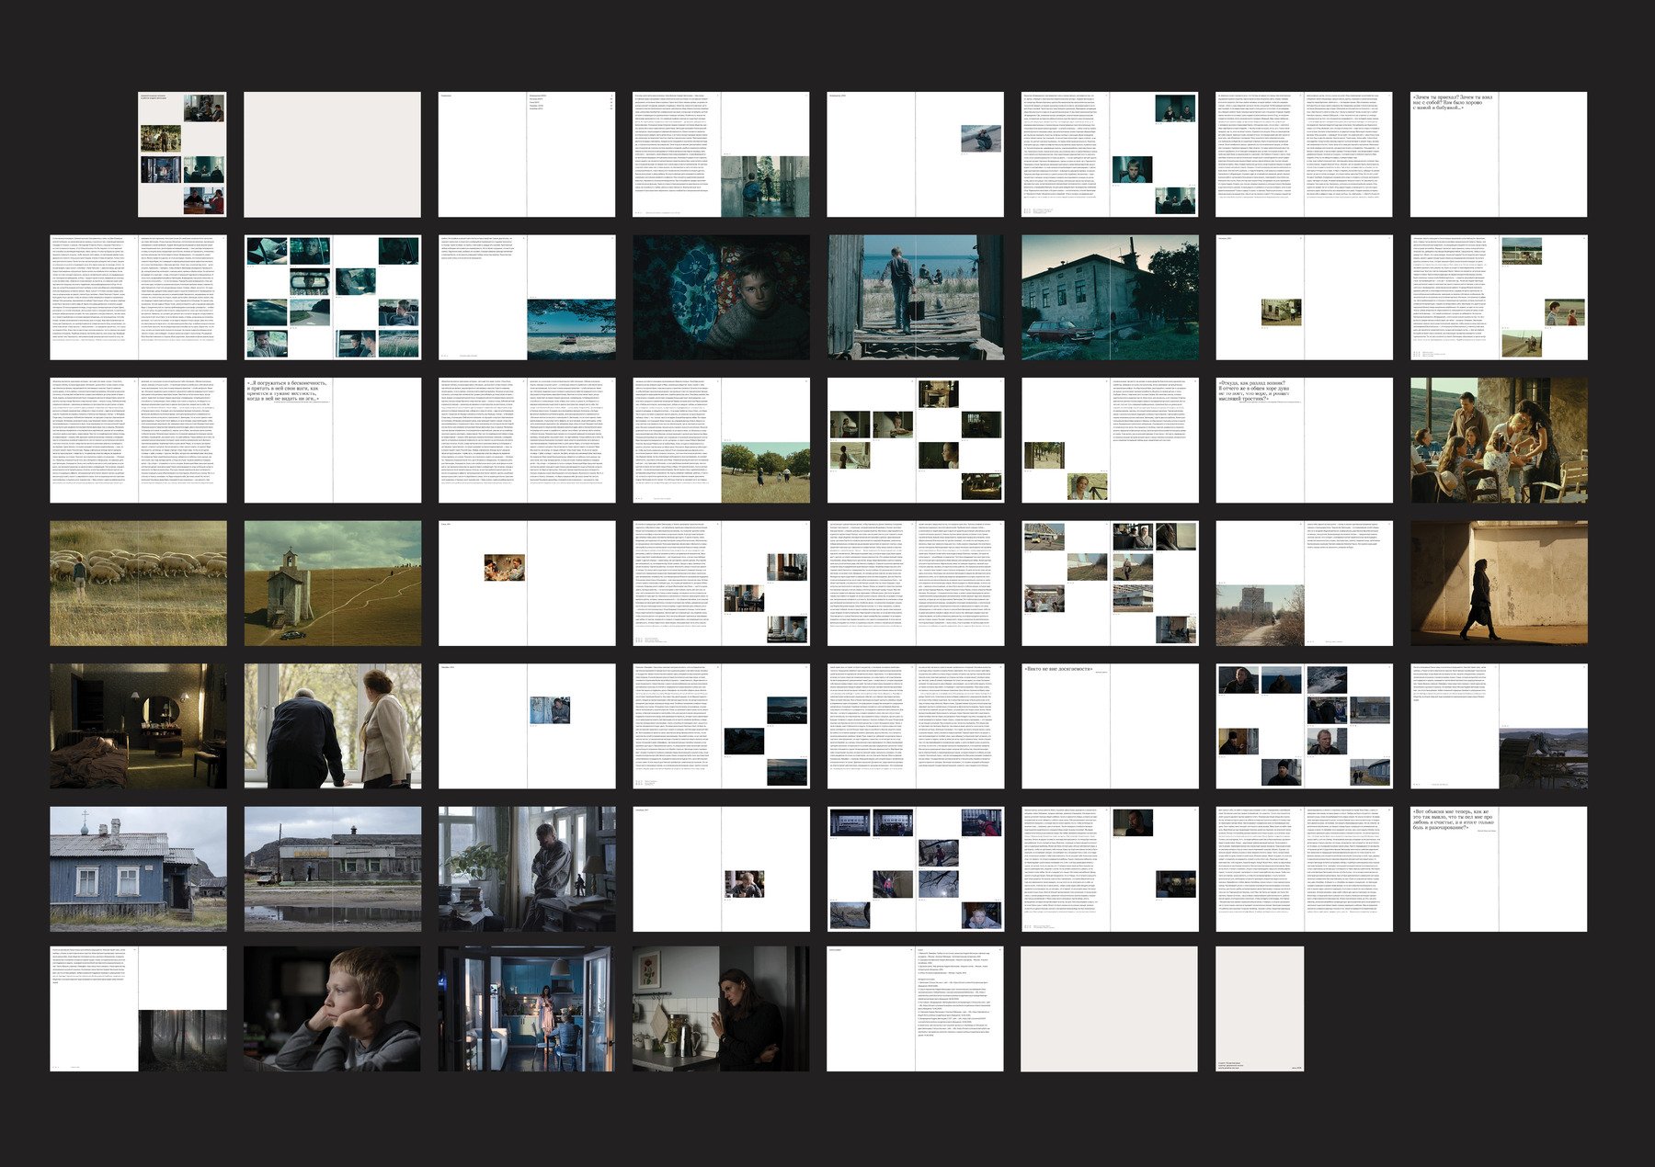Open the spread with grid of teal car stills
Screen dimensions: 1655x1167
(333, 297)
